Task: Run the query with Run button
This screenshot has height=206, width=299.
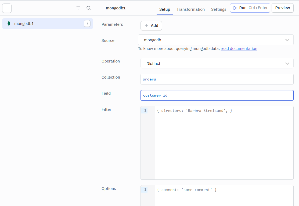Action: coord(250,8)
